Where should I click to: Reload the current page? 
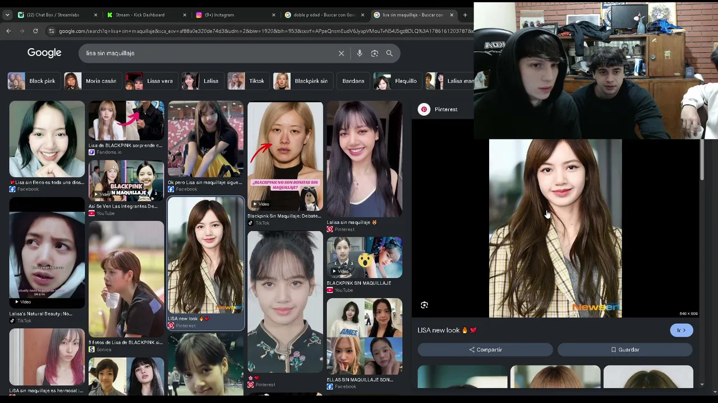click(35, 31)
